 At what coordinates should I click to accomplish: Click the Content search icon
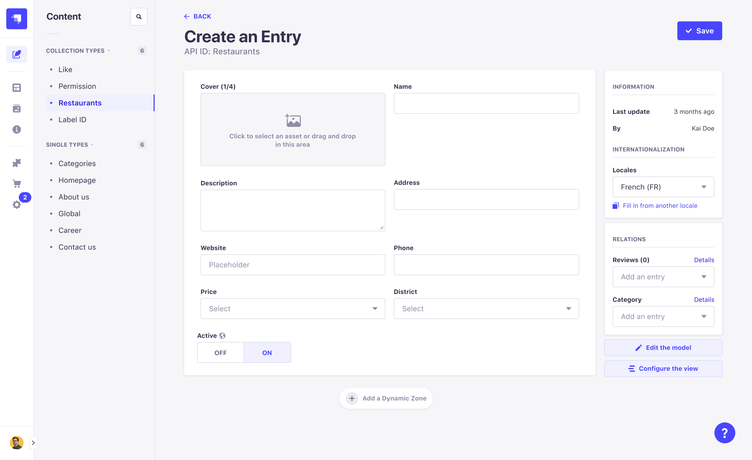tap(139, 16)
